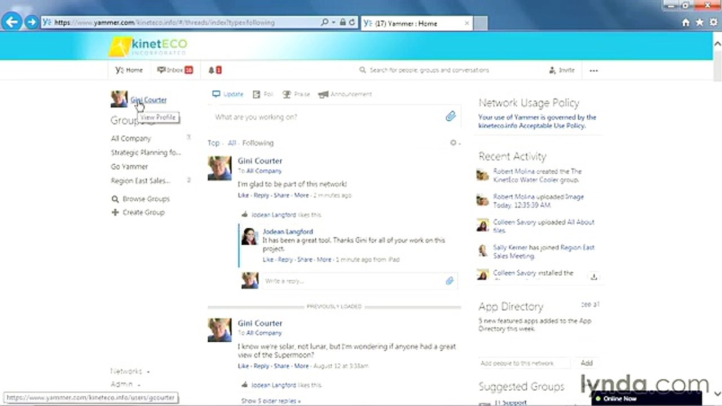Open a new browser tab
722x406 pixels.
click(481, 23)
